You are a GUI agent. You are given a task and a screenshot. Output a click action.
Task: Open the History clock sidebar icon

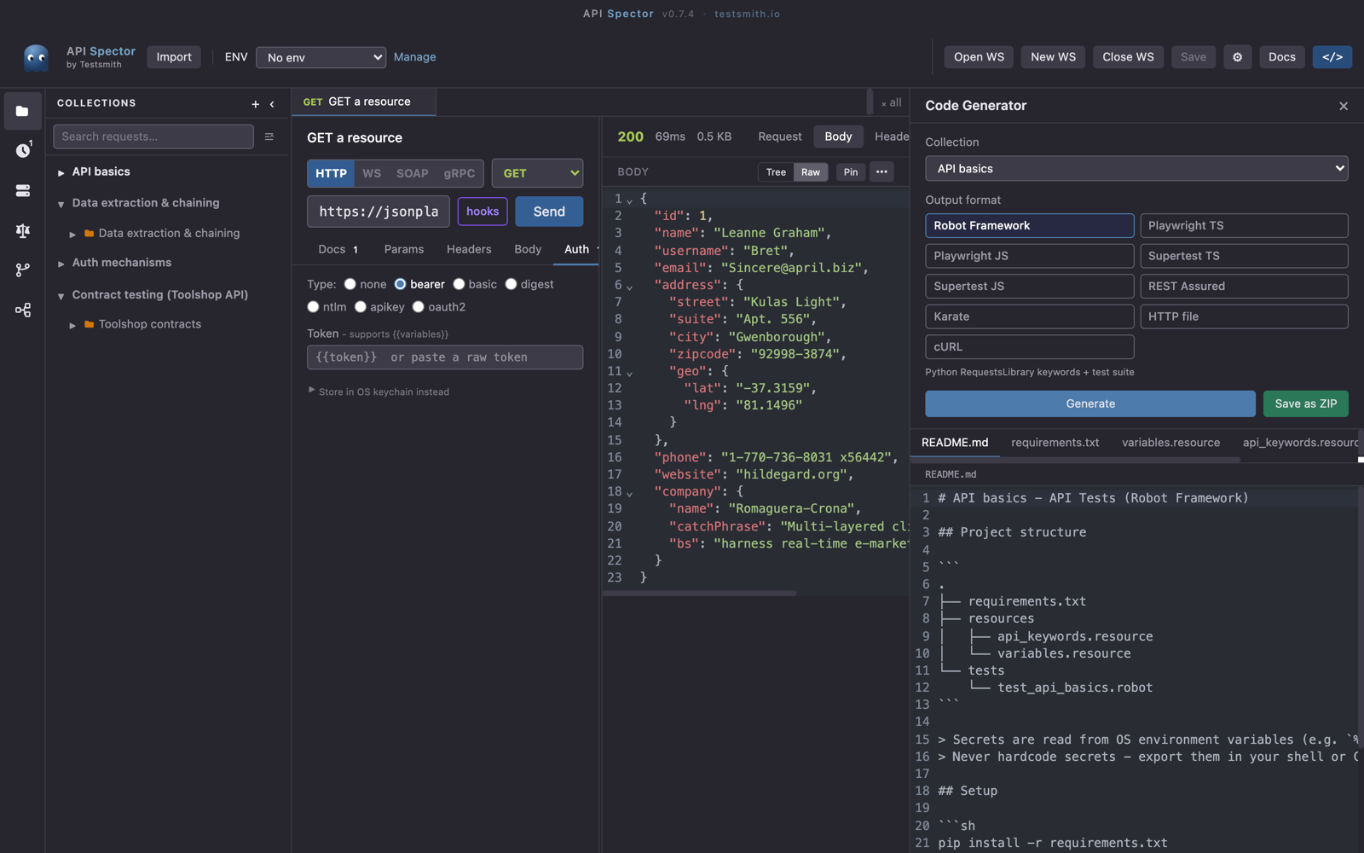(x=22, y=150)
